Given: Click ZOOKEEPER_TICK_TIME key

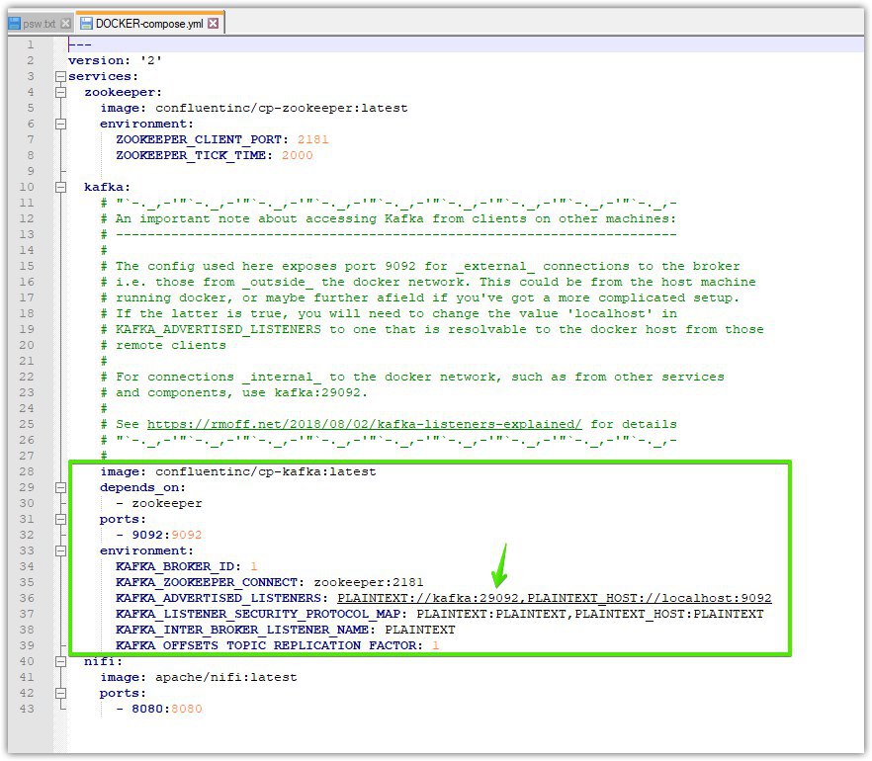Looking at the screenshot, I should coord(195,155).
